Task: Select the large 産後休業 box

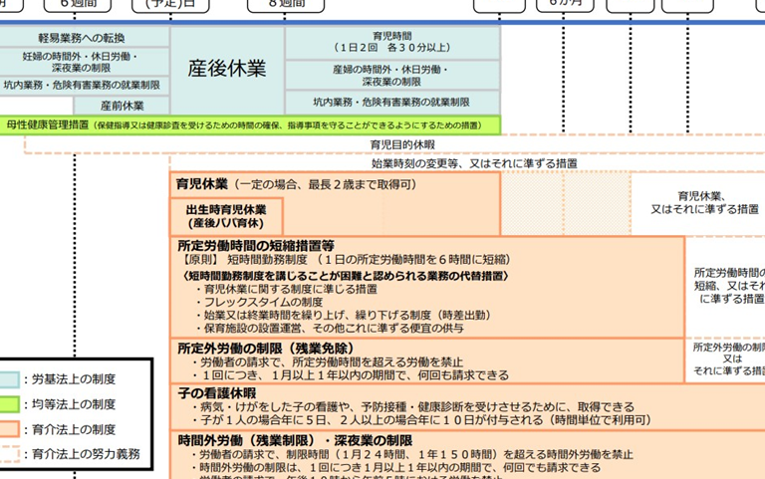Action: 227,69
